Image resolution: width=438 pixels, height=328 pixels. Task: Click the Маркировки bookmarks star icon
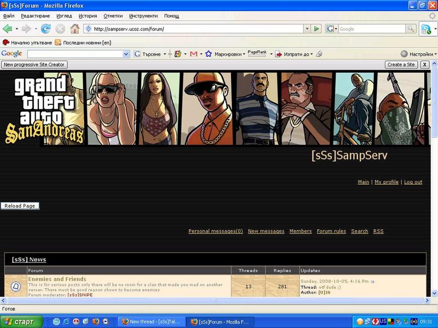(209, 54)
